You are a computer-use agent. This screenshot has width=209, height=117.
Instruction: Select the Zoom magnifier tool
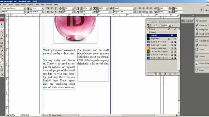pos(2,55)
